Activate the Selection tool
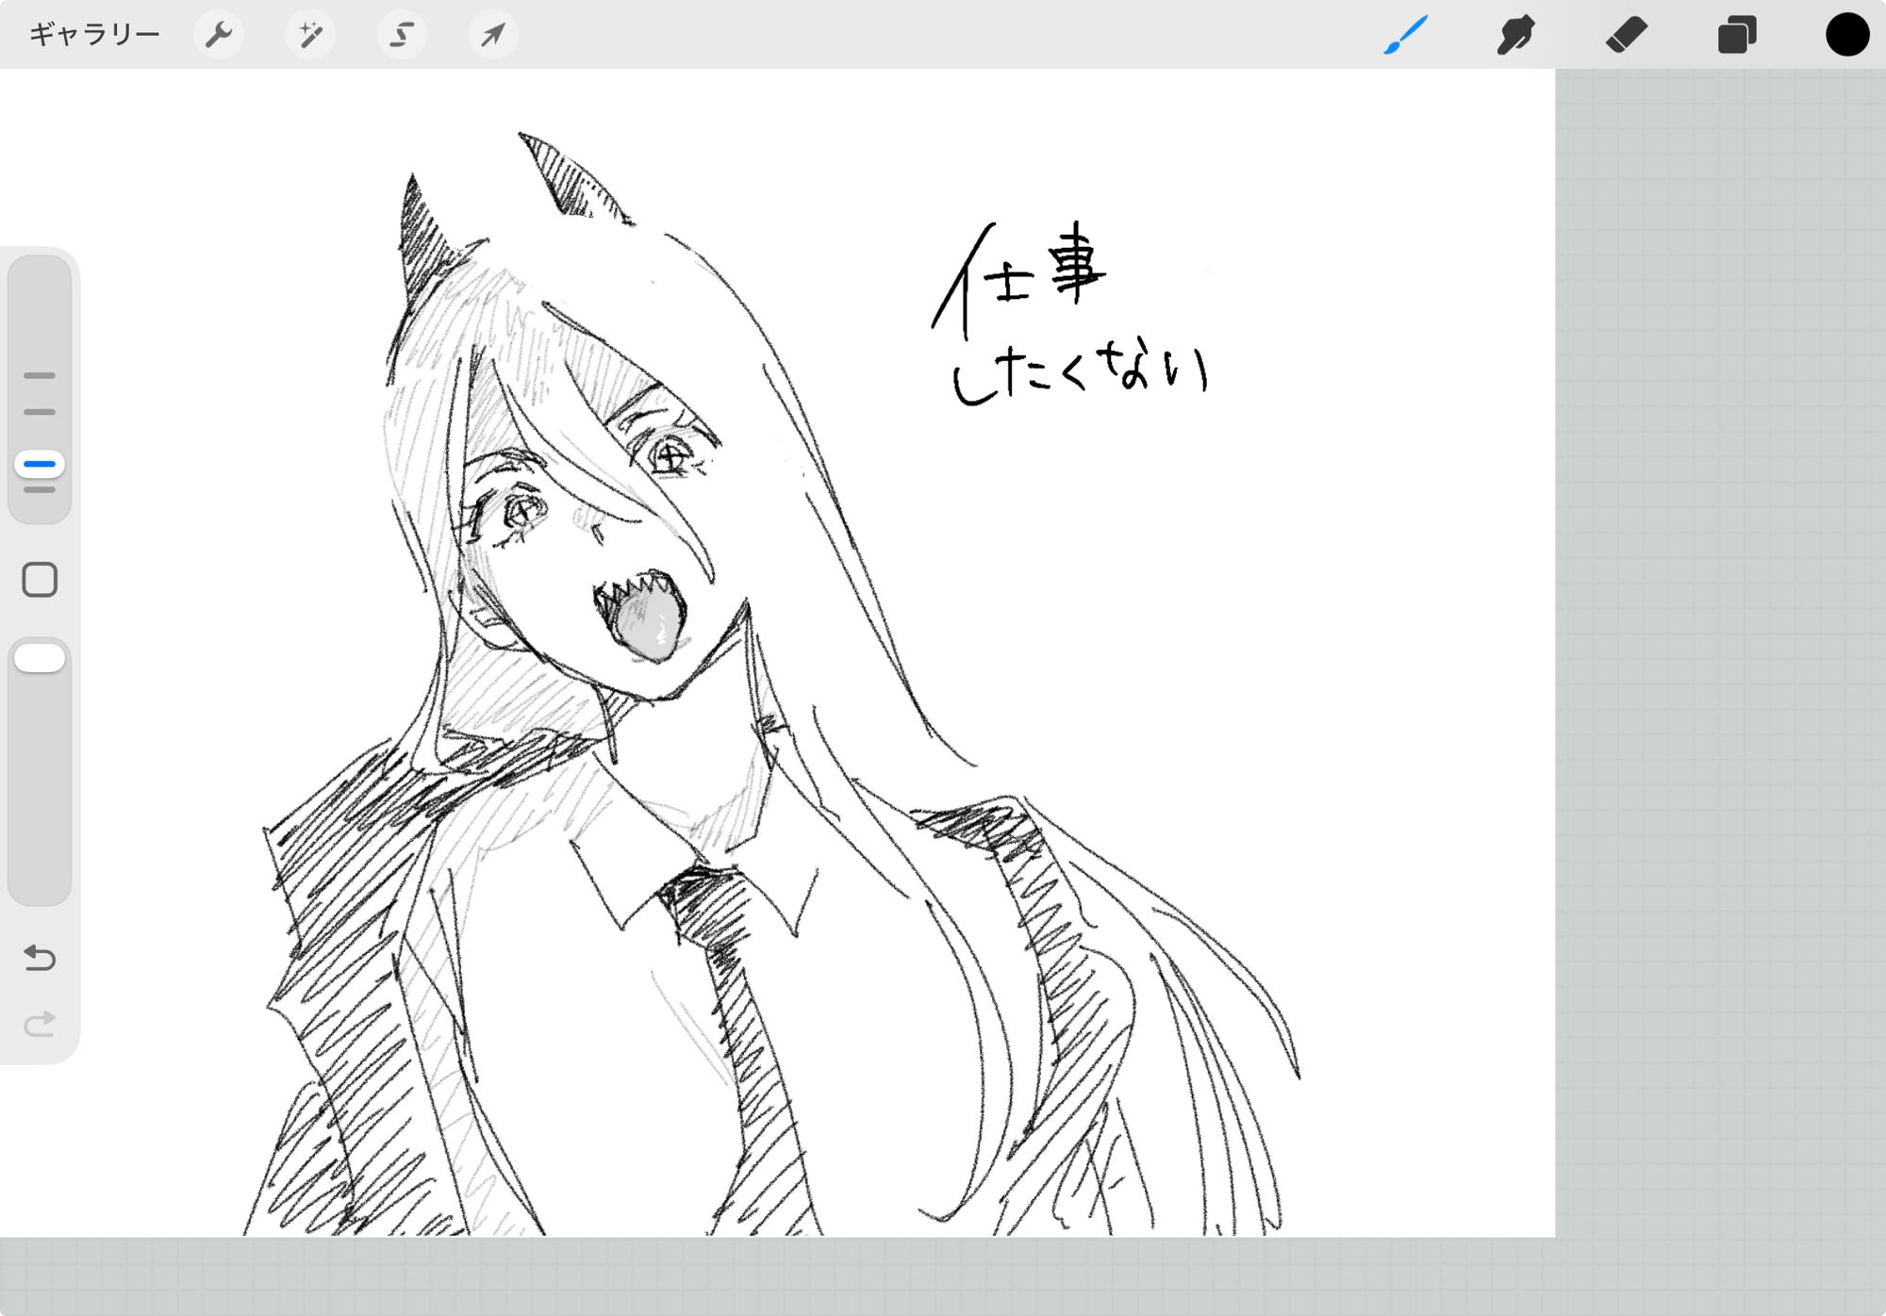1886x1316 pixels. click(402, 35)
